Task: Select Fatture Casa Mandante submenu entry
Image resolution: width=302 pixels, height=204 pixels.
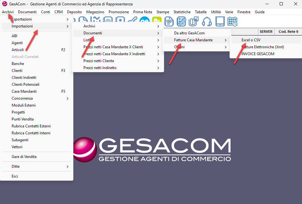Action: (x=196, y=40)
